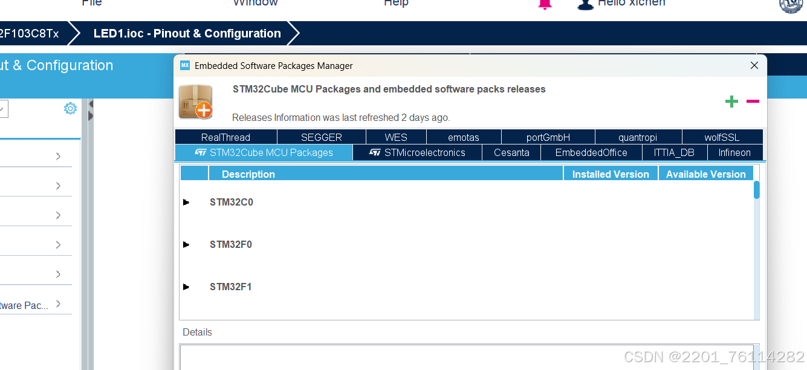Close the Embedded Software Packages Manager dialog

(x=754, y=65)
